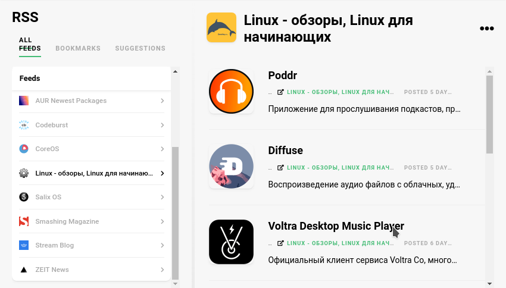Click 'Posted 6 day…' under Voltra

(x=427, y=243)
